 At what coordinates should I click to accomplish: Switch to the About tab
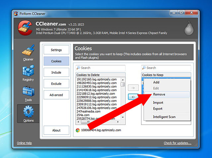56,130
